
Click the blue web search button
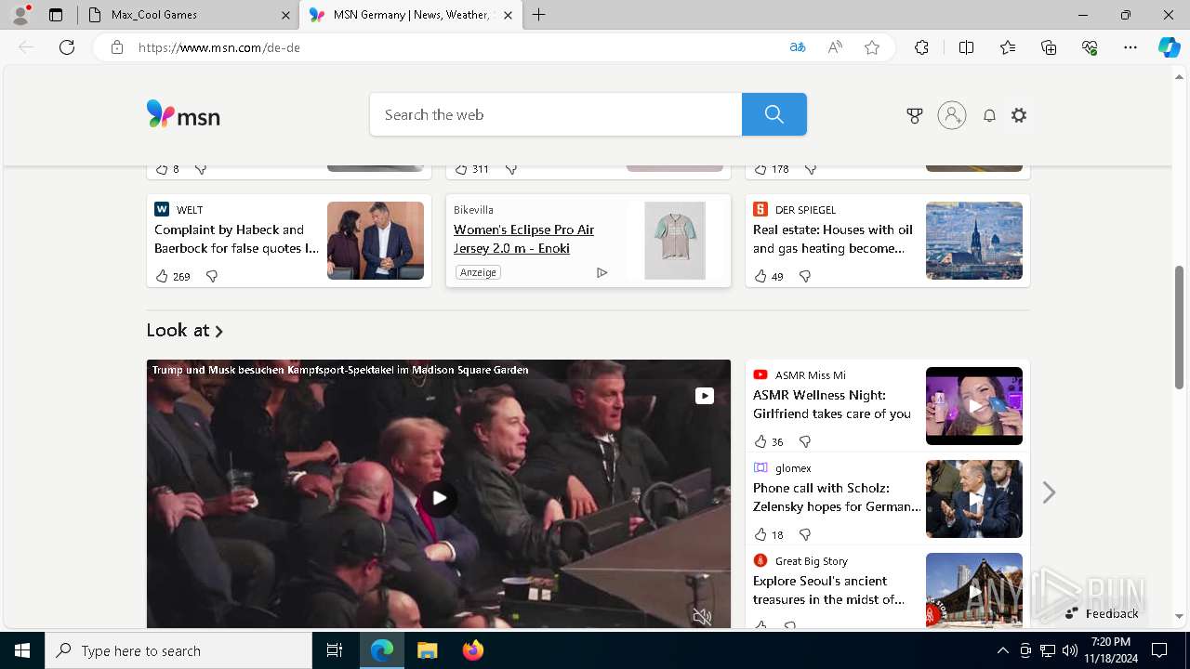click(x=774, y=114)
